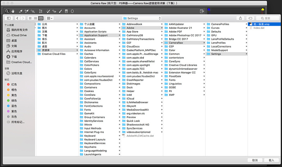Screen dimensions: 282x167
Task: Select the White Balance eyedropper tool
Action: 20,11
